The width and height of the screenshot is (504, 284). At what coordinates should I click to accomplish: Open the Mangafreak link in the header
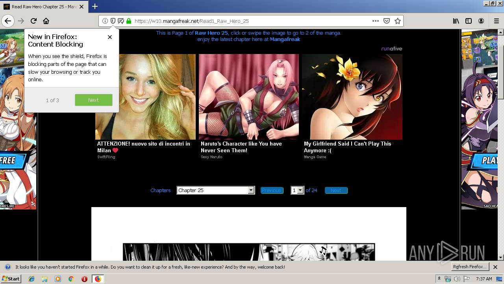tap(285, 39)
